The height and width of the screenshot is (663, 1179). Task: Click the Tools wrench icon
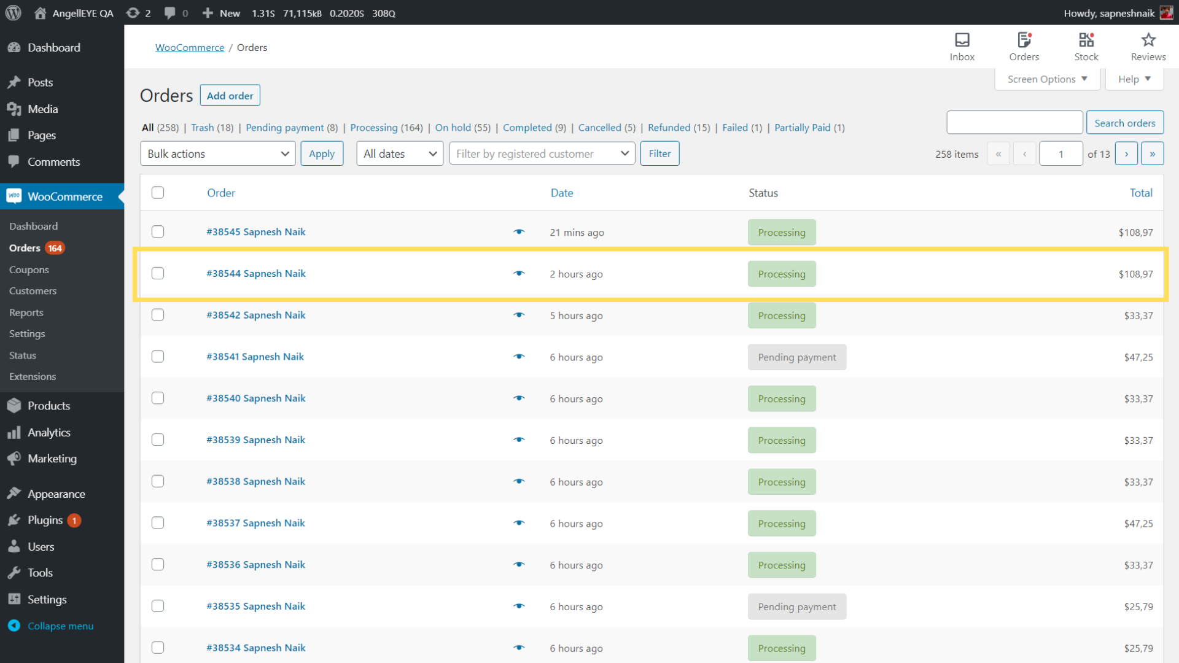coord(14,573)
